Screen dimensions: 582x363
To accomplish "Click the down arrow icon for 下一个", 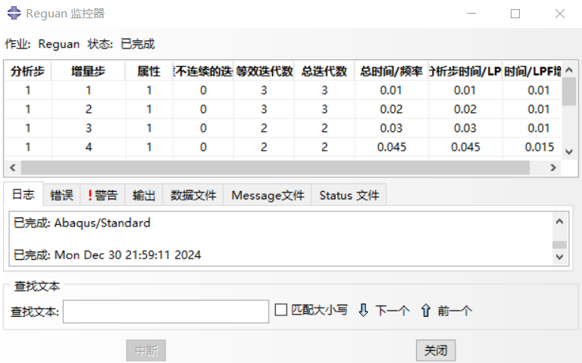I will coord(364,310).
